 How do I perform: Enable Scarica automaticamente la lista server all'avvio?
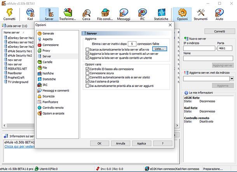(87, 49)
